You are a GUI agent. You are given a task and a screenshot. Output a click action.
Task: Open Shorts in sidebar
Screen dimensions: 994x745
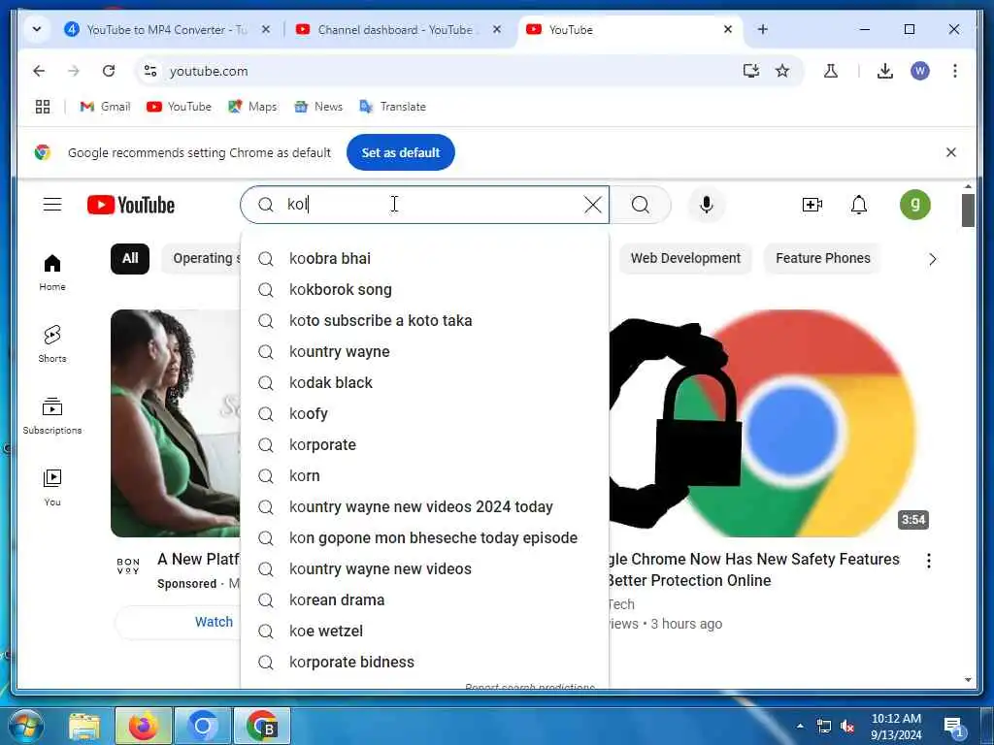[52, 344]
